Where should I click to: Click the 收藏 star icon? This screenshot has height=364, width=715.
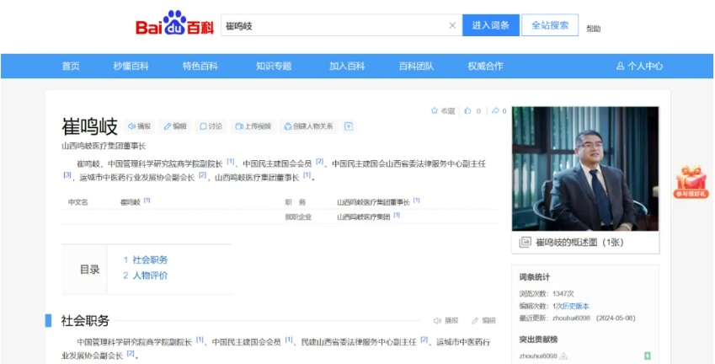point(434,110)
